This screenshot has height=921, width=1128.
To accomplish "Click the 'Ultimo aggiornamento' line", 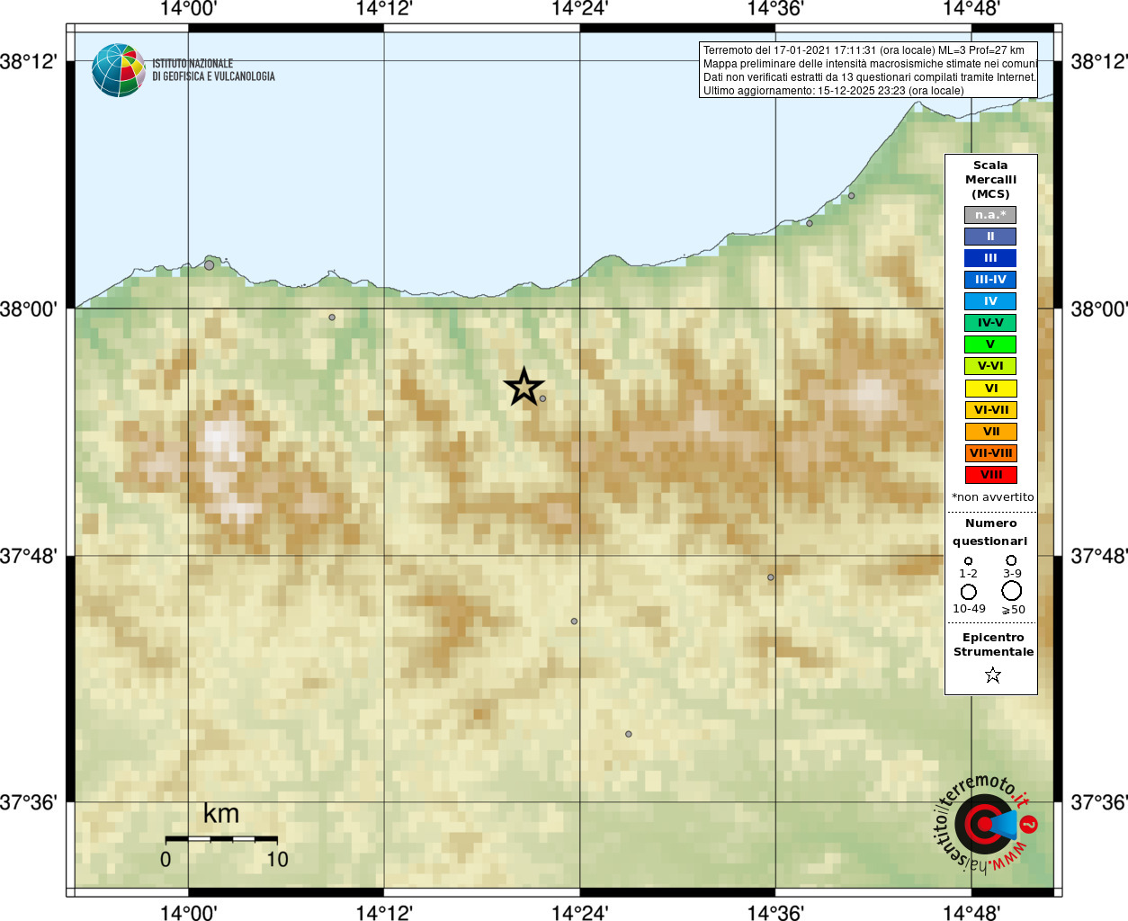I will tap(833, 91).
